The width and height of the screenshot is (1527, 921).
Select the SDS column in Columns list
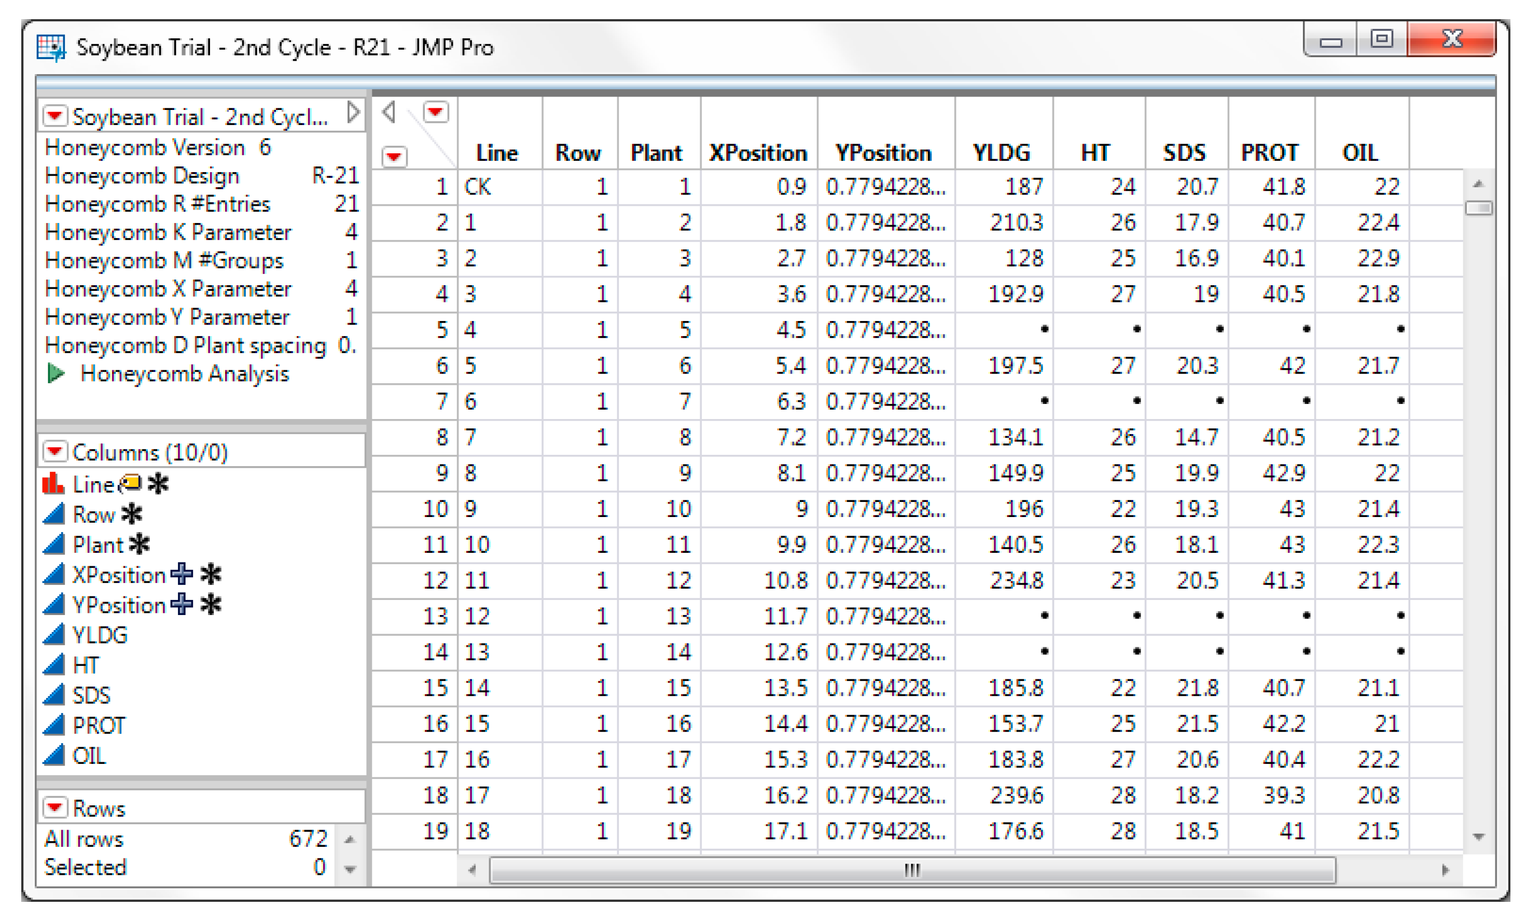click(x=91, y=695)
